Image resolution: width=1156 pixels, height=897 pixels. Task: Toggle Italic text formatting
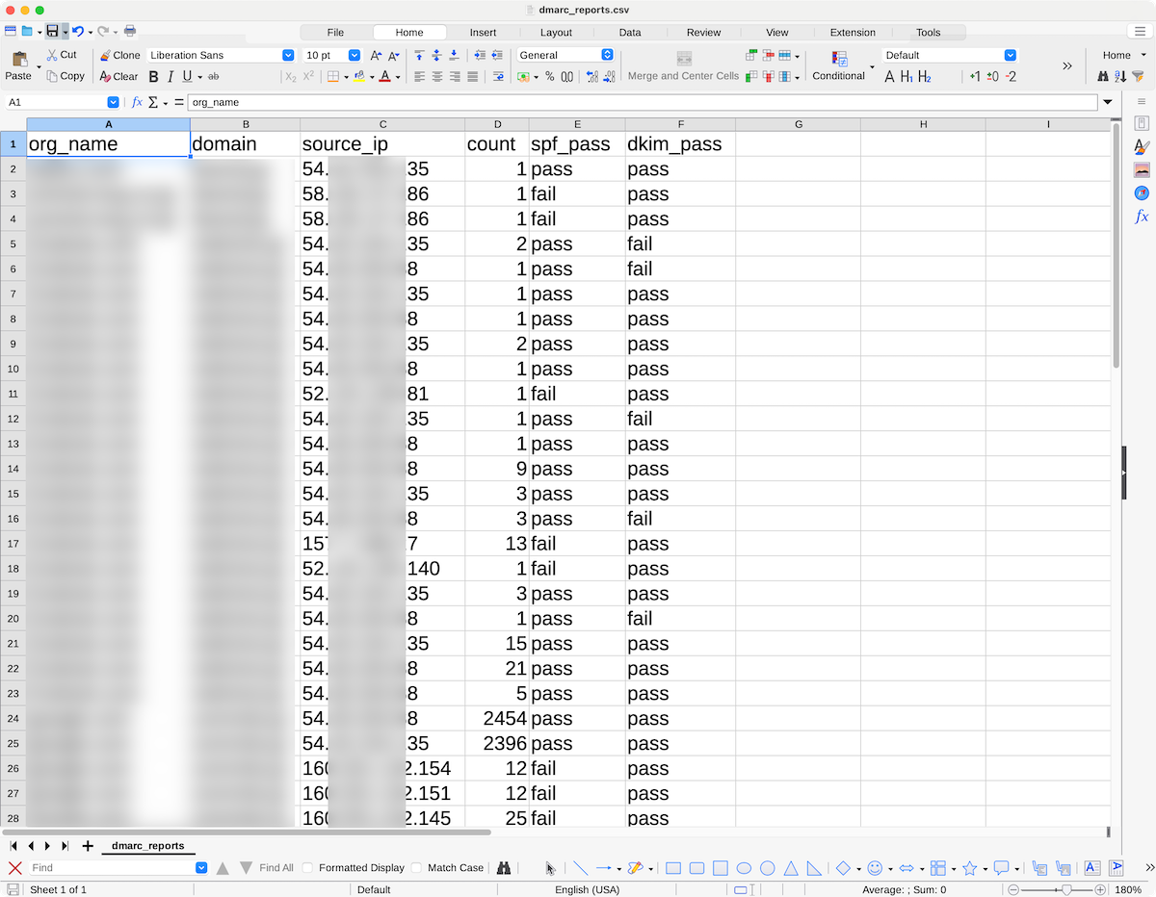[171, 77]
